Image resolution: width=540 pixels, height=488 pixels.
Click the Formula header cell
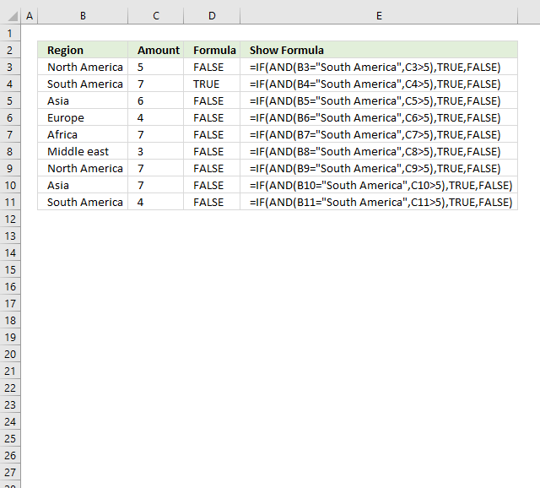coord(212,50)
